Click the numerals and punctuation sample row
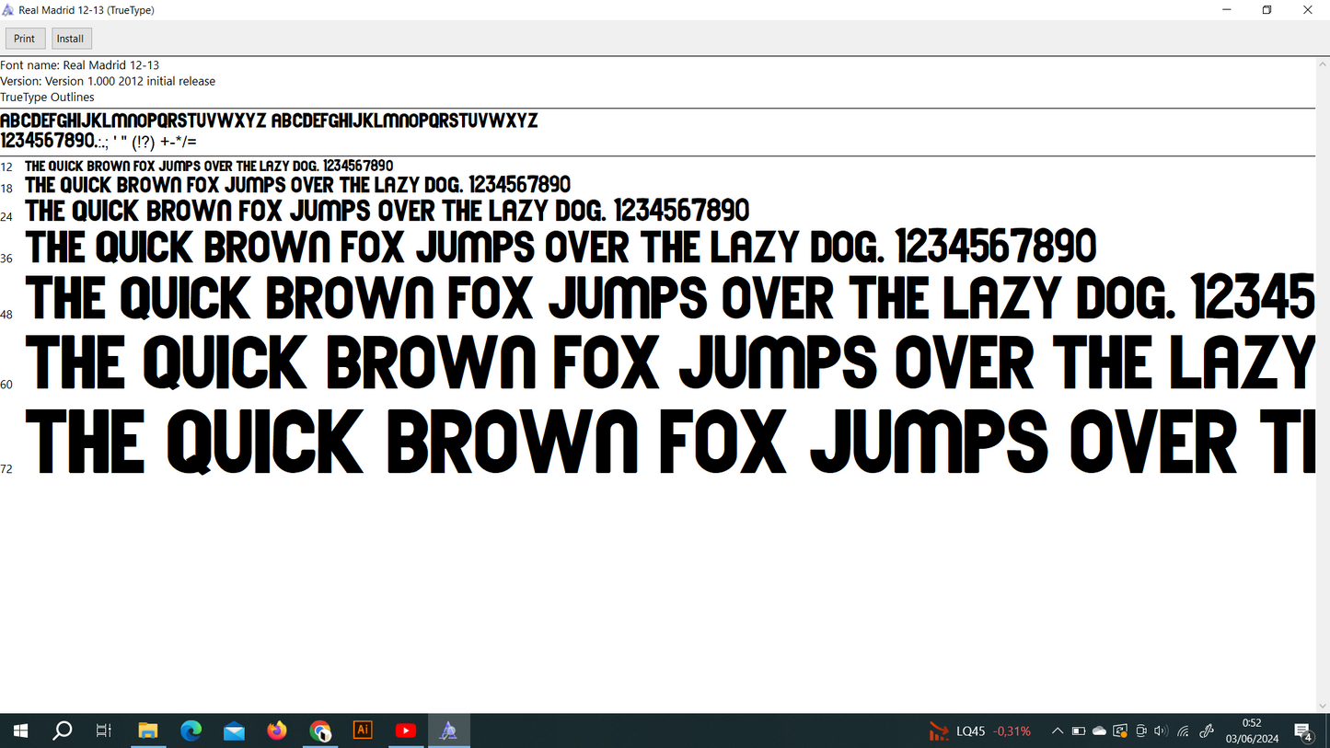 pyautogui.click(x=98, y=141)
